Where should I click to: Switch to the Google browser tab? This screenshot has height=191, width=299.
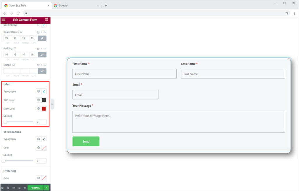63,6
